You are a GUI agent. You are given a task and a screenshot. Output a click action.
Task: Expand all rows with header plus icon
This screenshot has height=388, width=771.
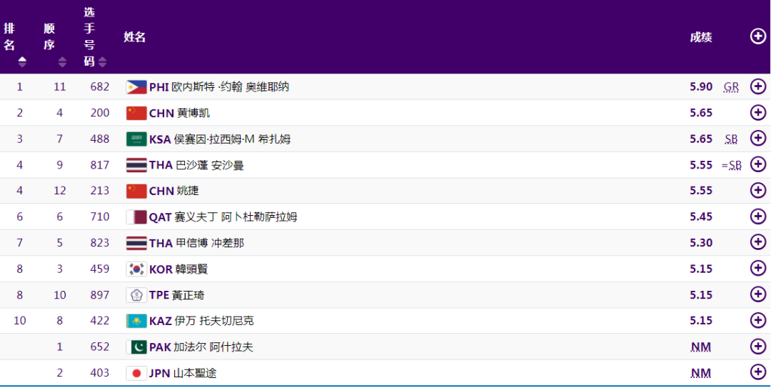(x=757, y=36)
